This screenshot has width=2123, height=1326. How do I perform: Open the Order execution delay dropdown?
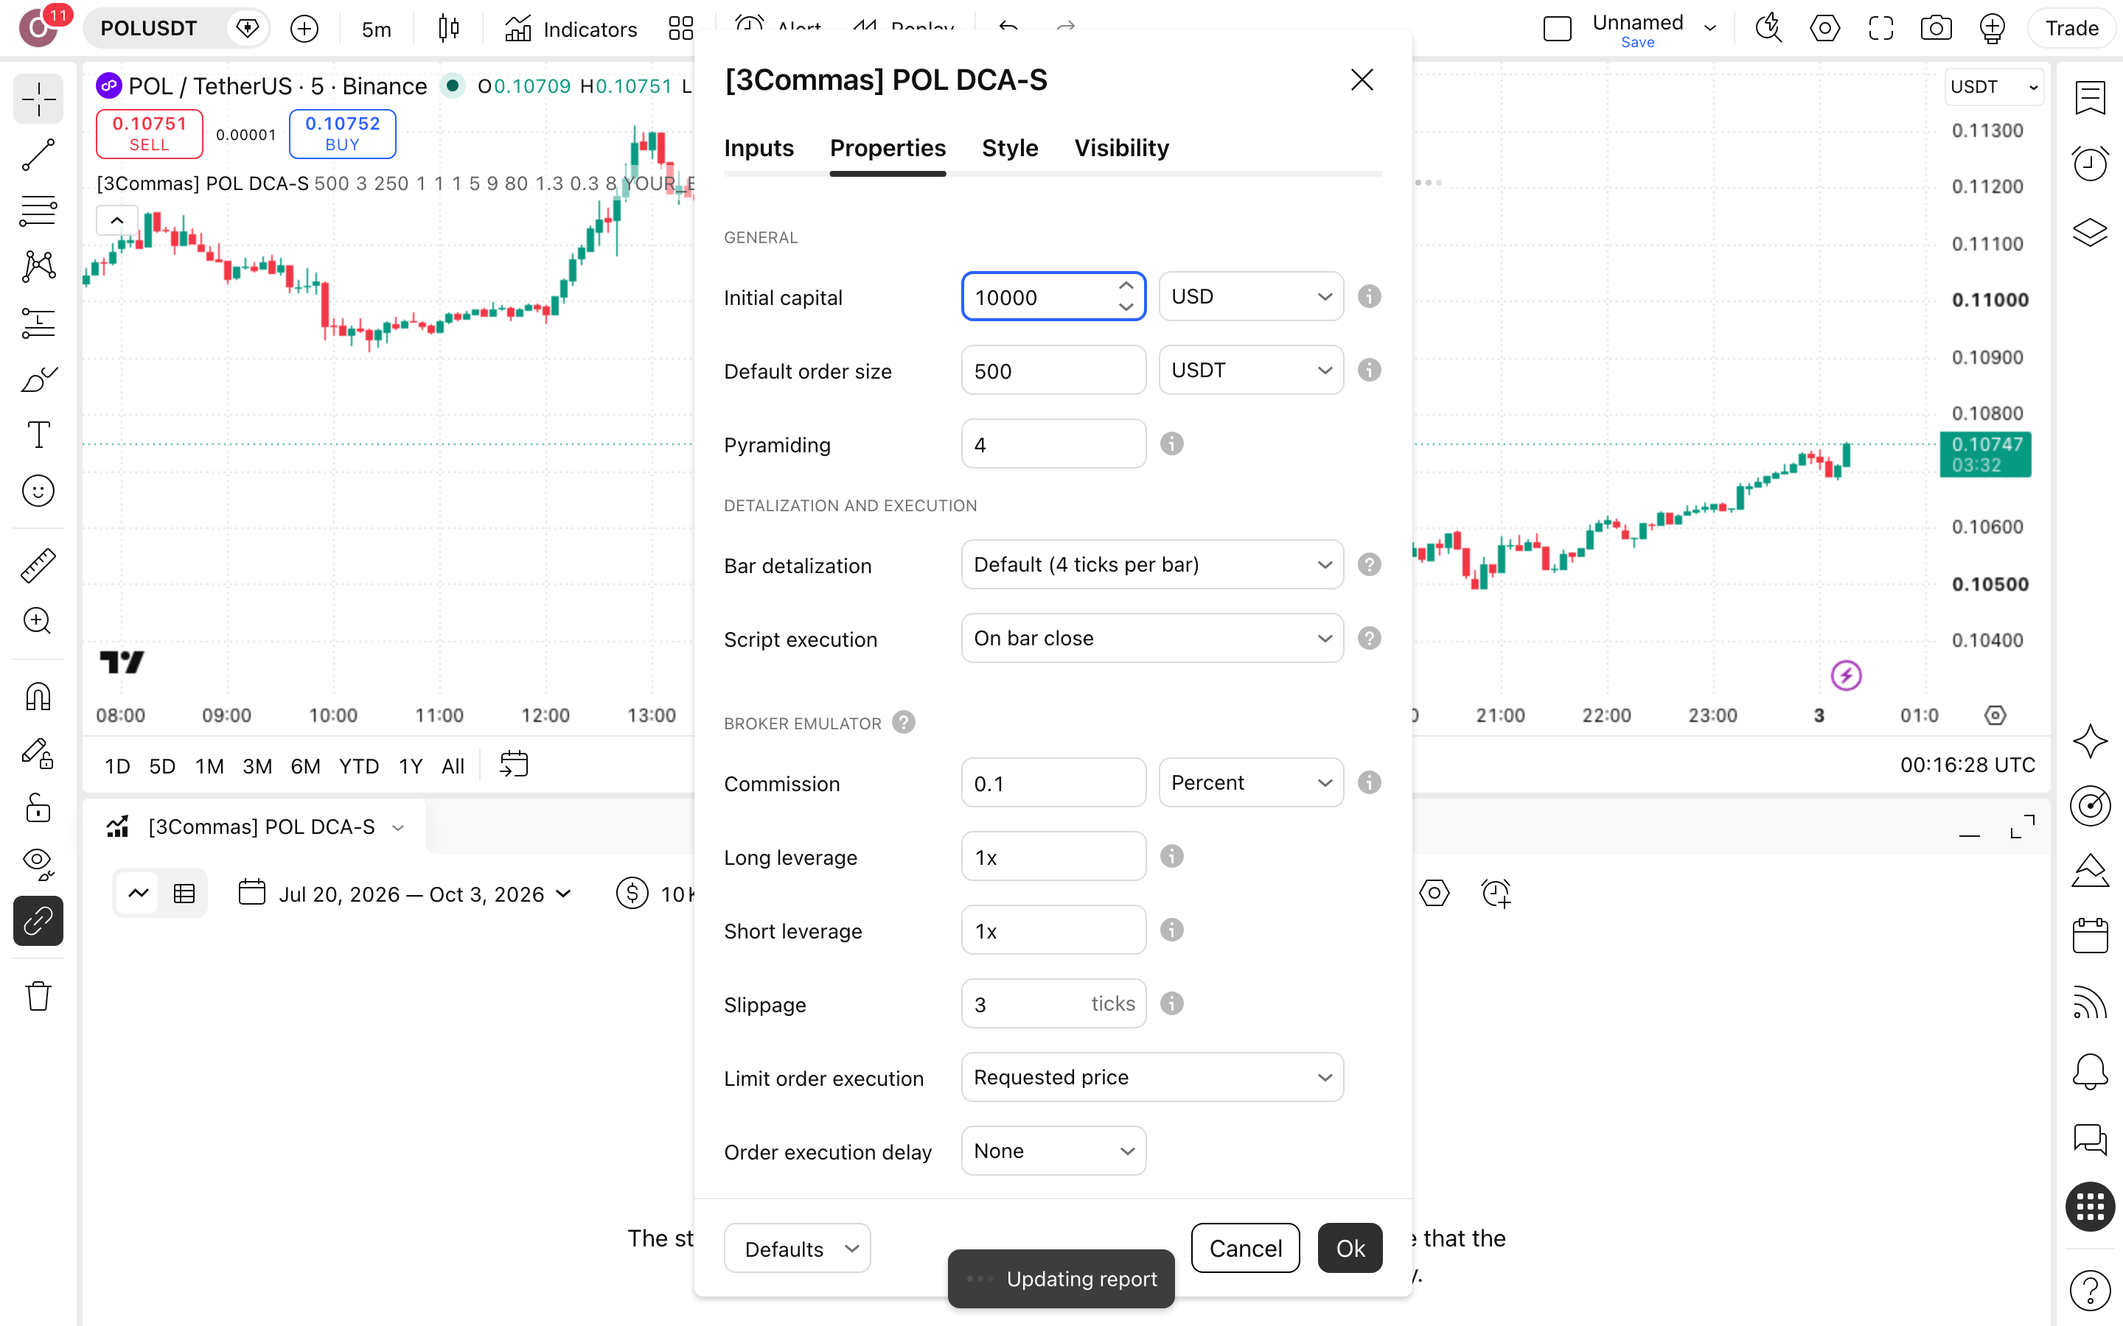click(x=1053, y=1151)
